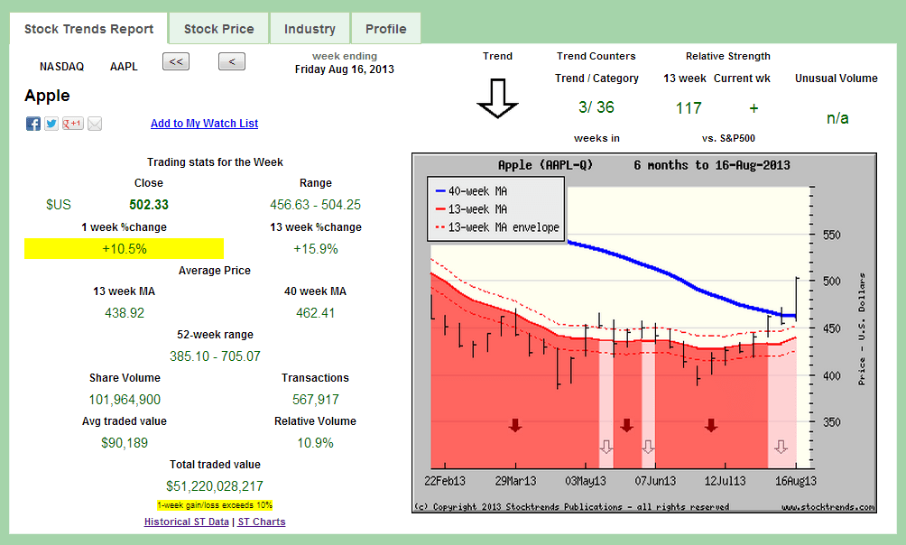Click the Friday Aug 16, 2013 date
Viewport: 906px width, 545px height.
345,69
